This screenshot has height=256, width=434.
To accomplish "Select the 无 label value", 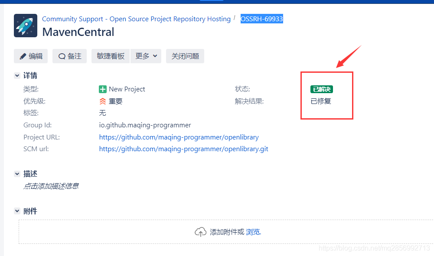I will (x=102, y=113).
